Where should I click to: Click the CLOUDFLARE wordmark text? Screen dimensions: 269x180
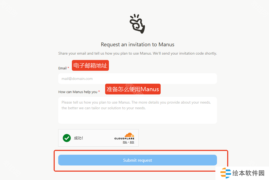pyautogui.click(x=124, y=139)
